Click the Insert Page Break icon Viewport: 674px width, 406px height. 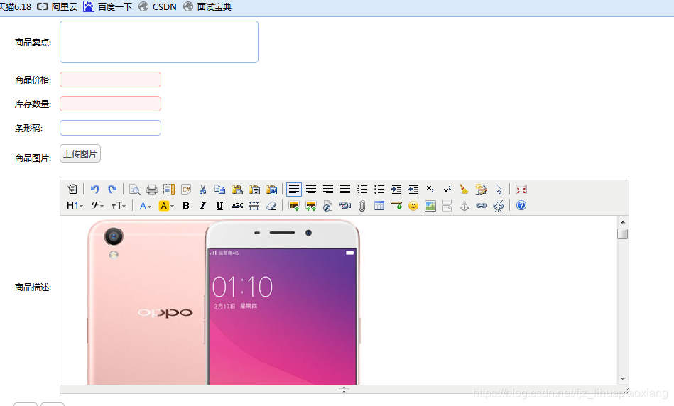point(447,205)
